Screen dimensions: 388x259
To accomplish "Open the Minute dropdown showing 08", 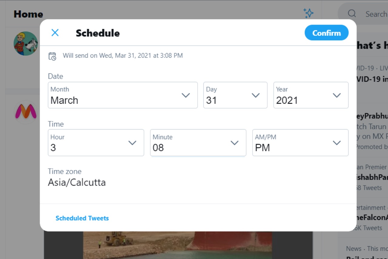I will (x=198, y=143).
